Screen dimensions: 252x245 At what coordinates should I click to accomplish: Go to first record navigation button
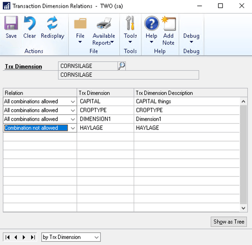pos(8,237)
